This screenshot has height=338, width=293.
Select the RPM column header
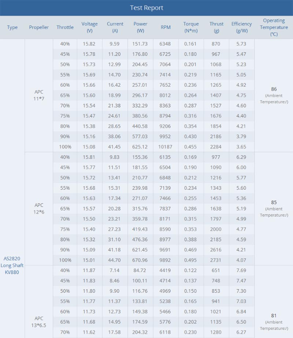point(166,27)
